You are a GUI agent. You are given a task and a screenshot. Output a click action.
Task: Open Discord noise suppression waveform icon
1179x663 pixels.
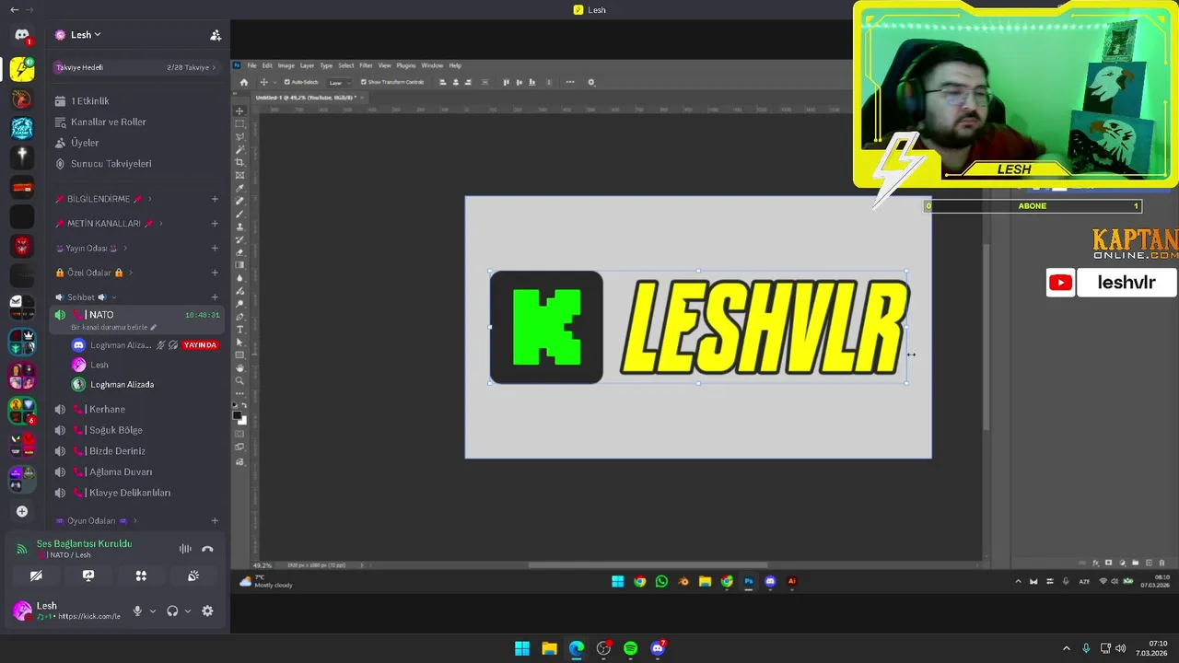click(x=185, y=549)
